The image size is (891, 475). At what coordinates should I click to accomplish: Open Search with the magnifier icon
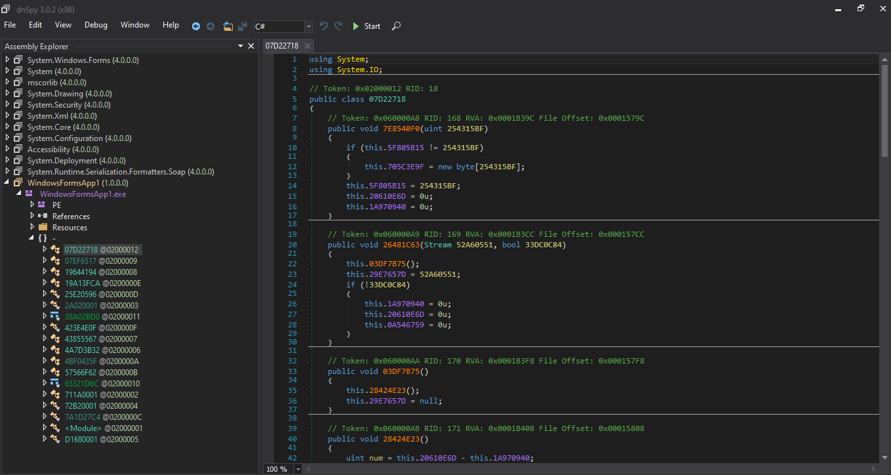coord(396,26)
